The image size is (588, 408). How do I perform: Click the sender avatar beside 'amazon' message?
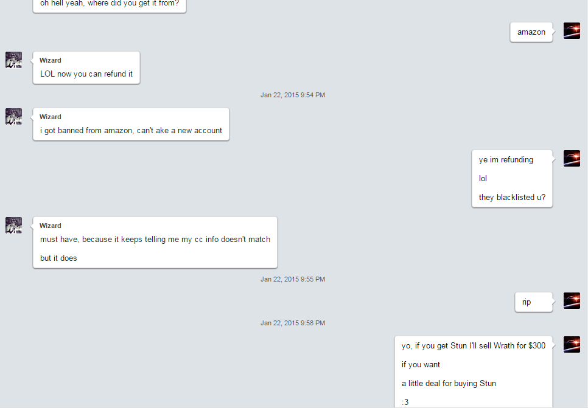[572, 31]
